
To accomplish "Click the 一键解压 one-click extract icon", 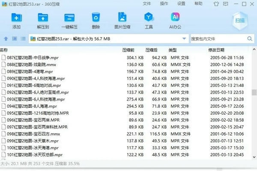I will point(69,18).
